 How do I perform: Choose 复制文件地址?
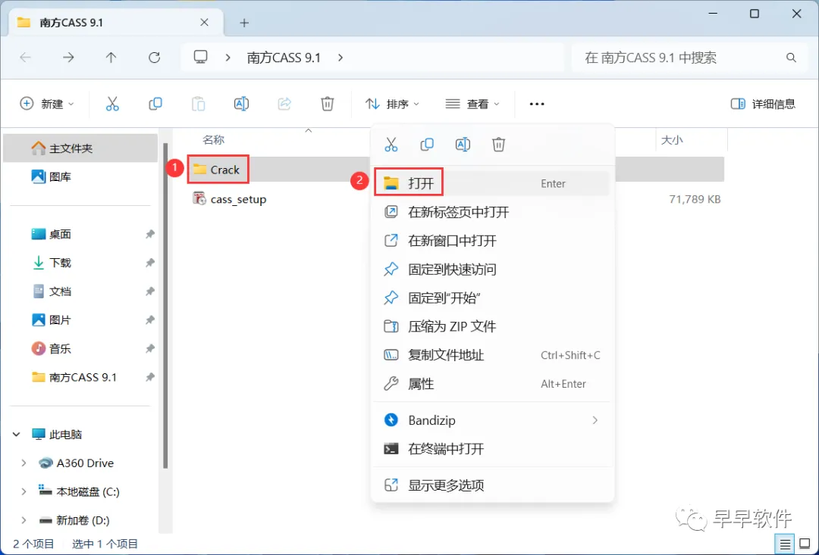(492, 355)
